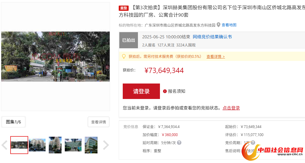This screenshot has width=305, height=163.
Task: Click the 查看详情 button under the photo
Action: point(98,122)
